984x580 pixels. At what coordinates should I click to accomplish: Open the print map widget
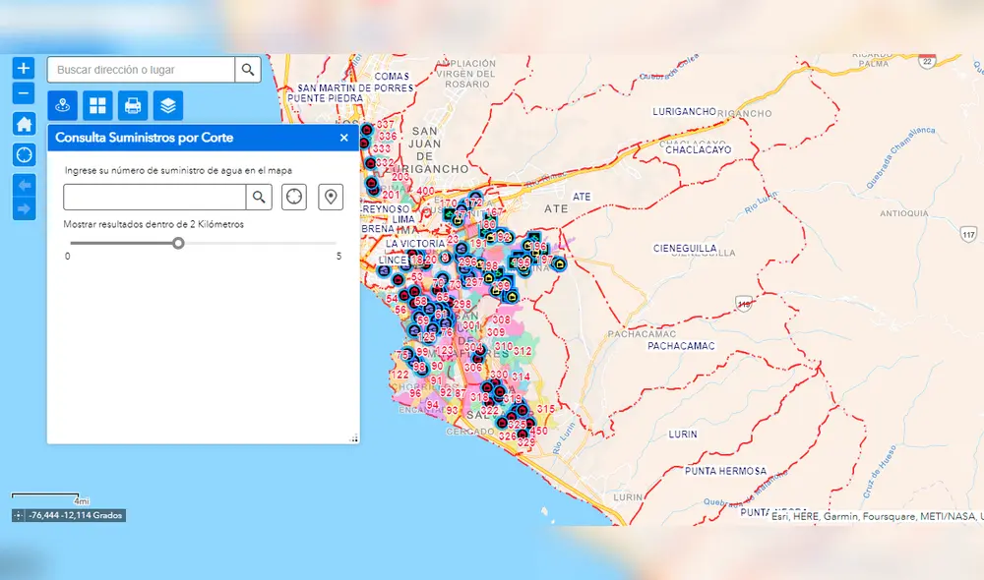(133, 105)
